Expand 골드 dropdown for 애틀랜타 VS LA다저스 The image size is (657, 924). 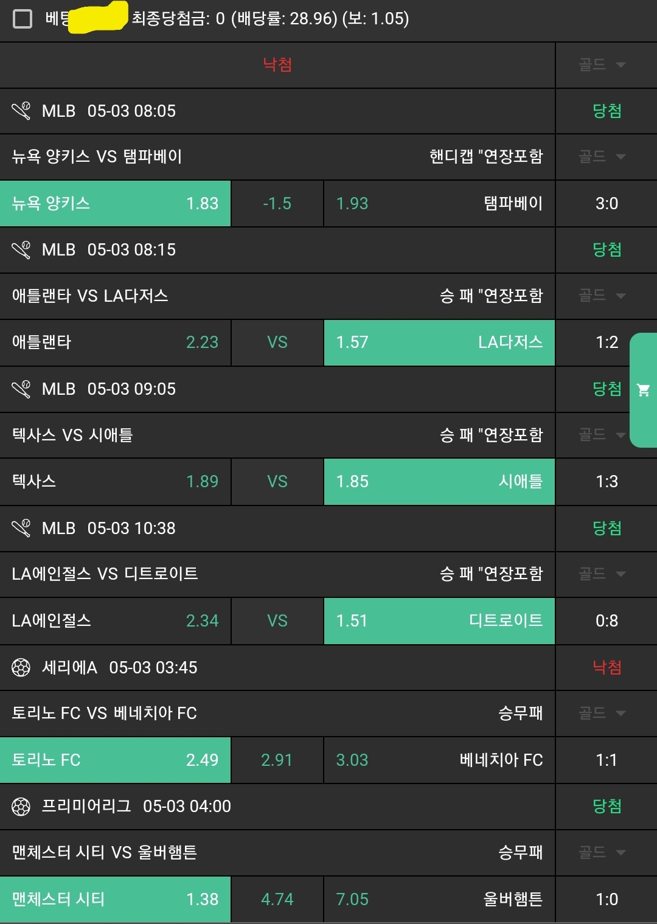602,296
